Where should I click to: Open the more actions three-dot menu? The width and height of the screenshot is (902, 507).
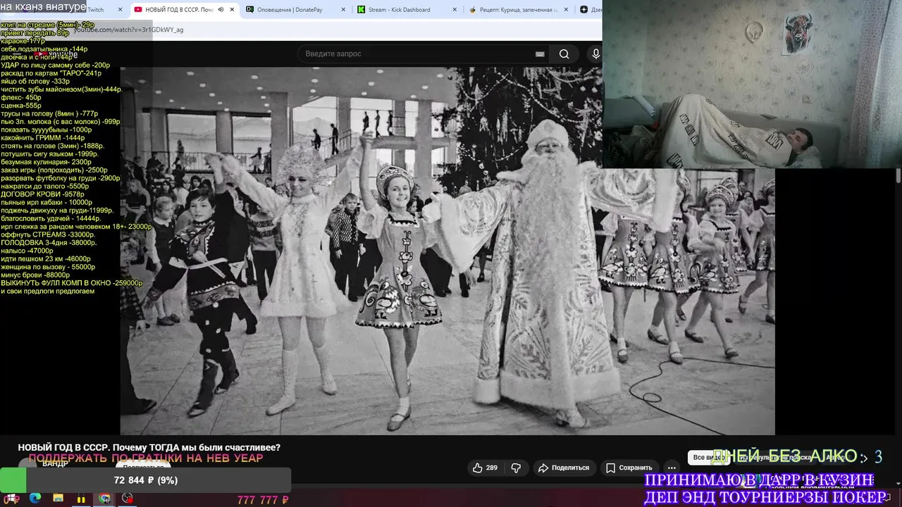coord(672,468)
